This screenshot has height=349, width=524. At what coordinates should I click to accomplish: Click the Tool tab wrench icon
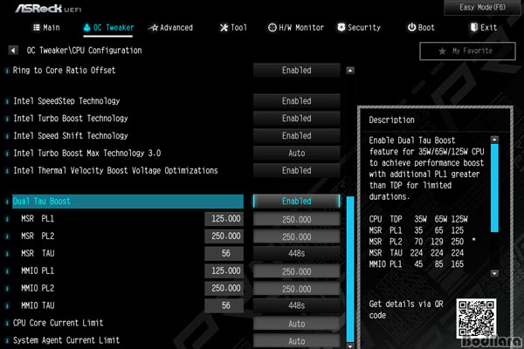coord(224,27)
